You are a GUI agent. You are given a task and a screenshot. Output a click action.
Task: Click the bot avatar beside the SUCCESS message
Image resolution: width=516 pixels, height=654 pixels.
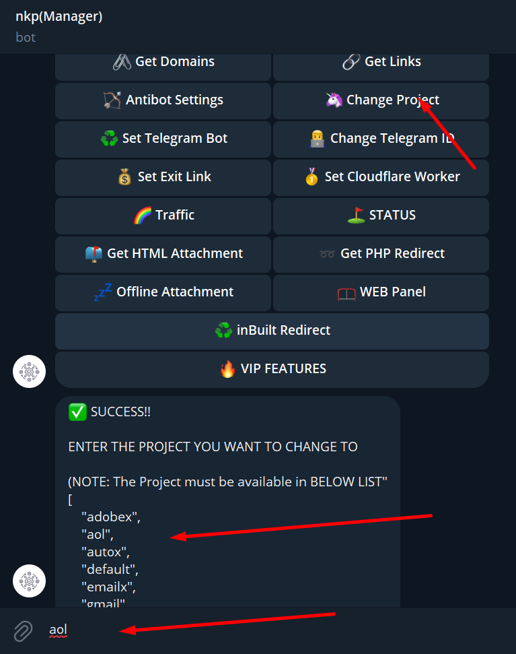[29, 581]
